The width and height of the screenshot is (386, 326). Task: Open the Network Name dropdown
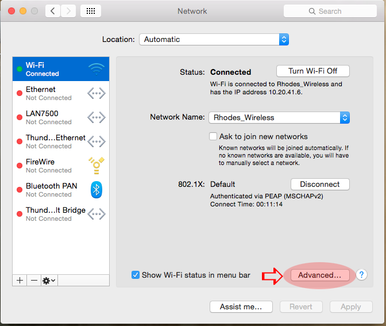(279, 117)
